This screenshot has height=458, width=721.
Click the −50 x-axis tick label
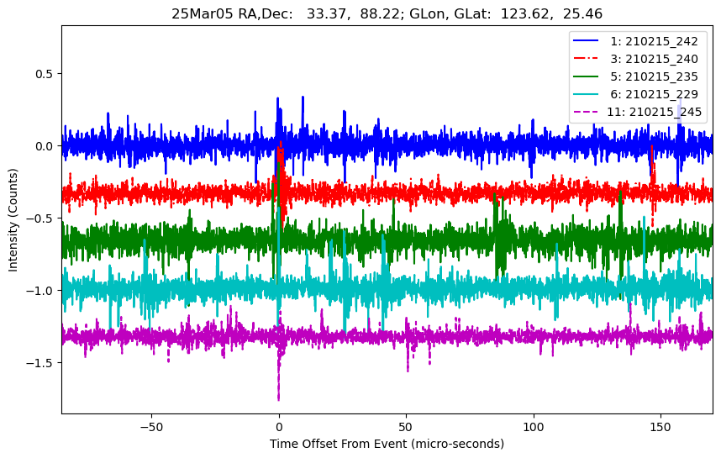coord(151,427)
